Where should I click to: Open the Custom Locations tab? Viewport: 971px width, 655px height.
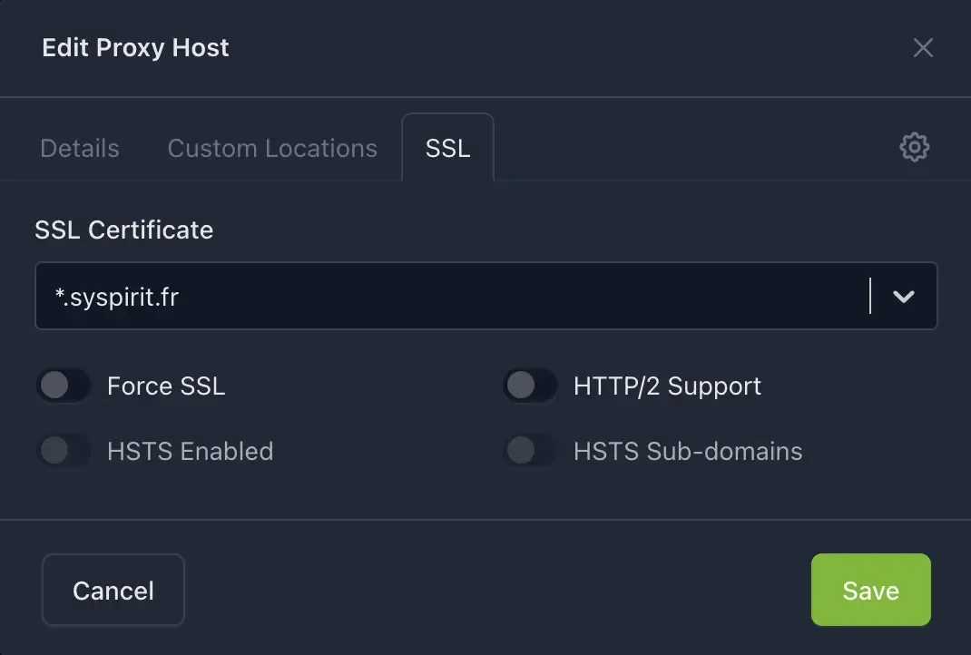271,147
